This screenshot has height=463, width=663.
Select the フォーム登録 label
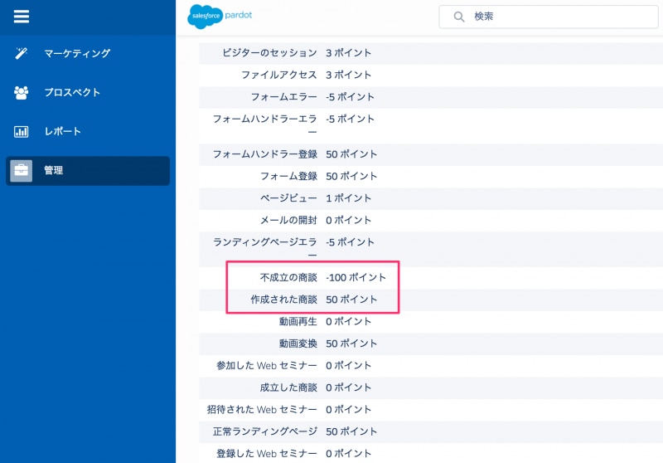(288, 177)
